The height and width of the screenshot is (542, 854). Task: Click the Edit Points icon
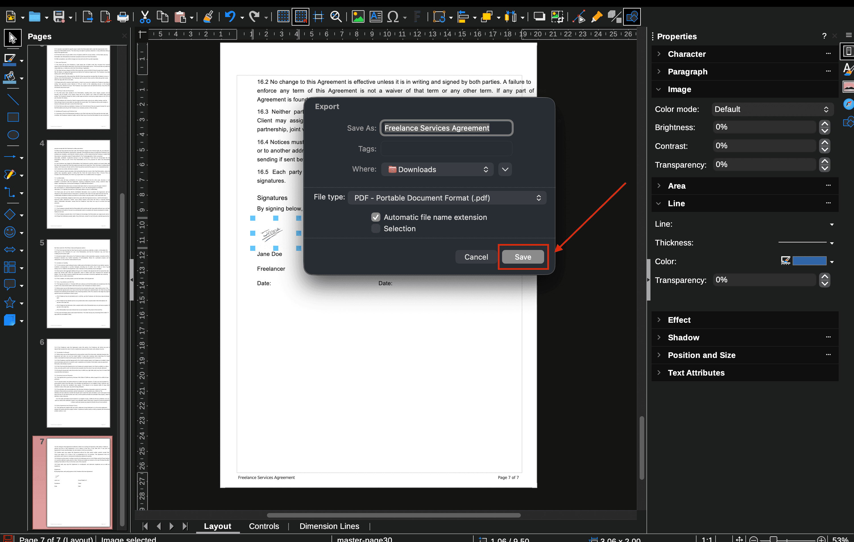[579, 17]
